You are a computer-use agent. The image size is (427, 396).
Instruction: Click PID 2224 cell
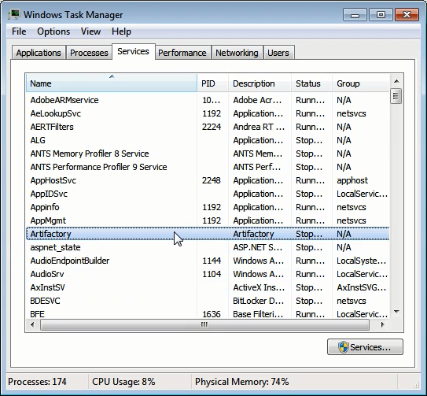(x=212, y=127)
